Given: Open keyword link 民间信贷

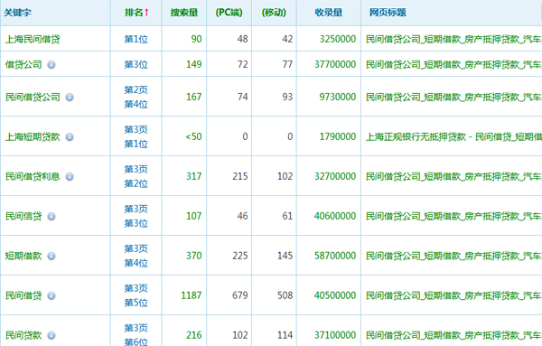Looking at the screenshot, I should tap(23, 217).
